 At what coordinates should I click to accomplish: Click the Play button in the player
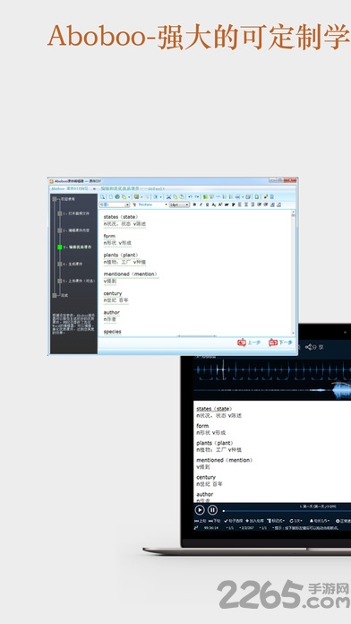pyautogui.click(x=200, y=510)
